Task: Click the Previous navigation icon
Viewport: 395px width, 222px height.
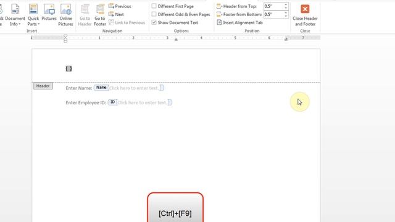Action: click(111, 6)
